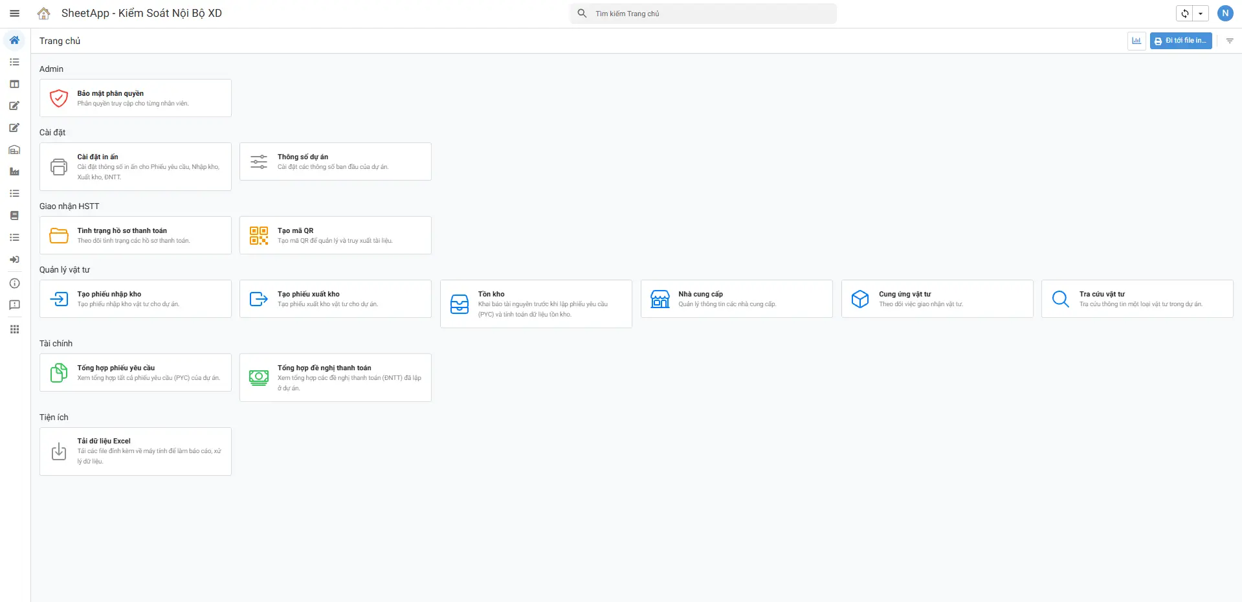The height and width of the screenshot is (602, 1242).
Task: Open the chart view toolbar icon
Action: coord(1137,41)
